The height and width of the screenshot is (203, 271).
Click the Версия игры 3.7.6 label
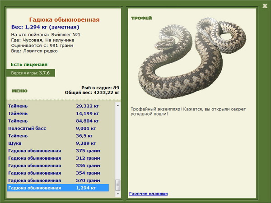tap(31, 73)
